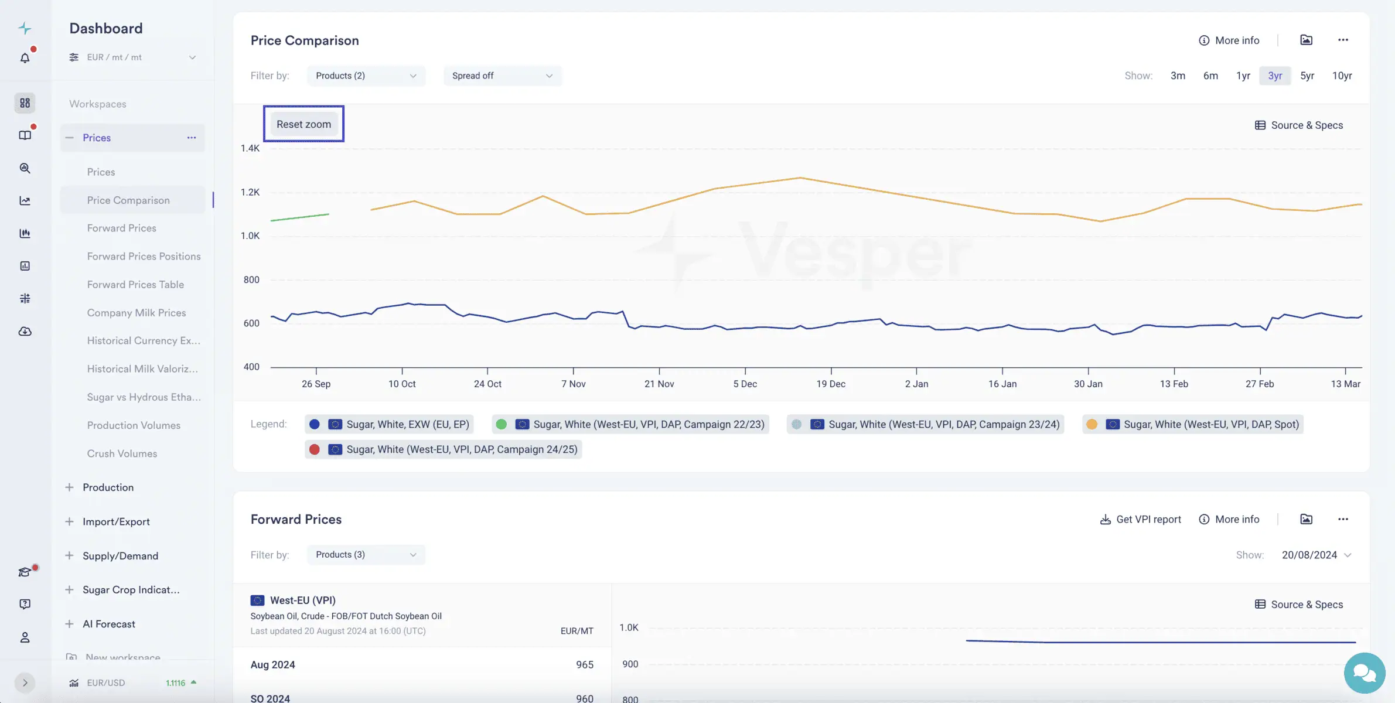1395x703 pixels.
Task: Click the Reset zoom button
Action: [303, 124]
